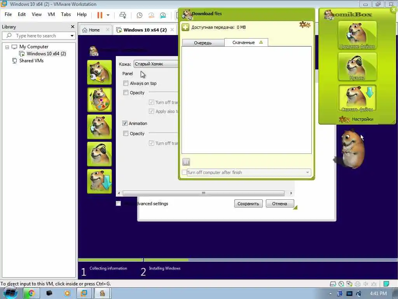Click the green add download plus icon
This screenshot has height=299, width=398.
click(x=185, y=27)
